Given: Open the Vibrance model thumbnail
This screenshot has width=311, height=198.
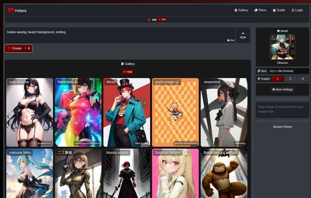Looking at the screenshot, I should click(282, 47).
